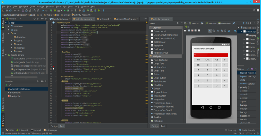The image size is (261, 136).
Task: Open the Gradle Console
Action: coord(247,130)
